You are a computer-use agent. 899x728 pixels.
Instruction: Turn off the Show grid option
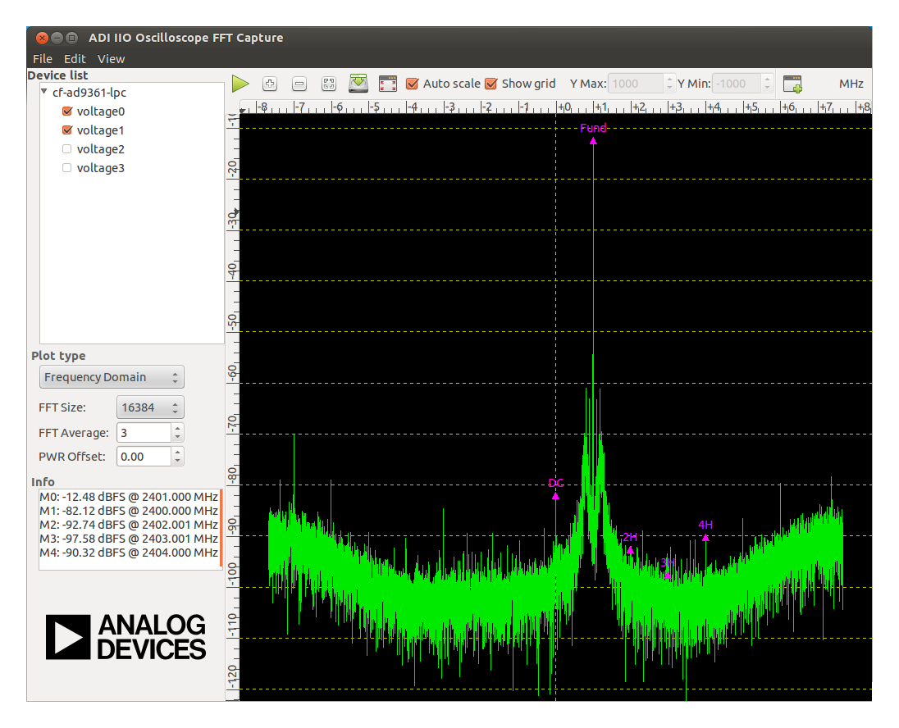pyautogui.click(x=491, y=83)
